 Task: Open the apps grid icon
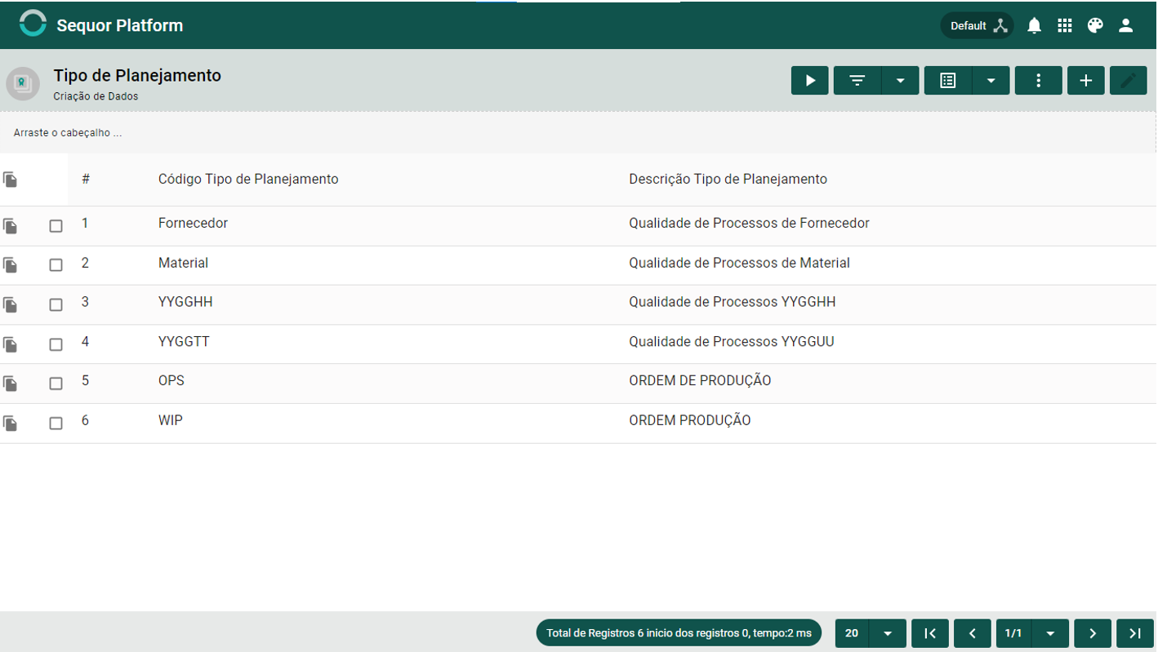[x=1065, y=25]
